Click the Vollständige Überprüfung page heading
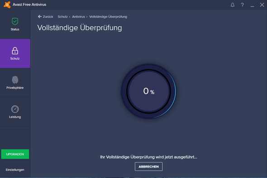Viewport: 267px width, 178px height. 80,28
